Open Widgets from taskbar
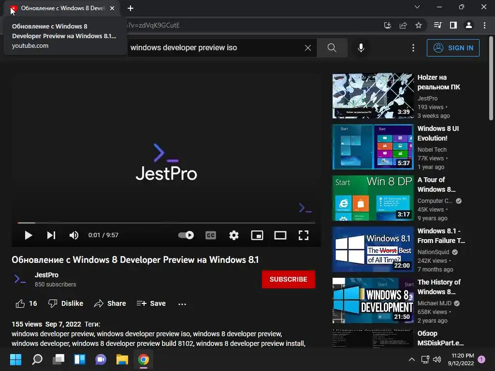 point(80,359)
